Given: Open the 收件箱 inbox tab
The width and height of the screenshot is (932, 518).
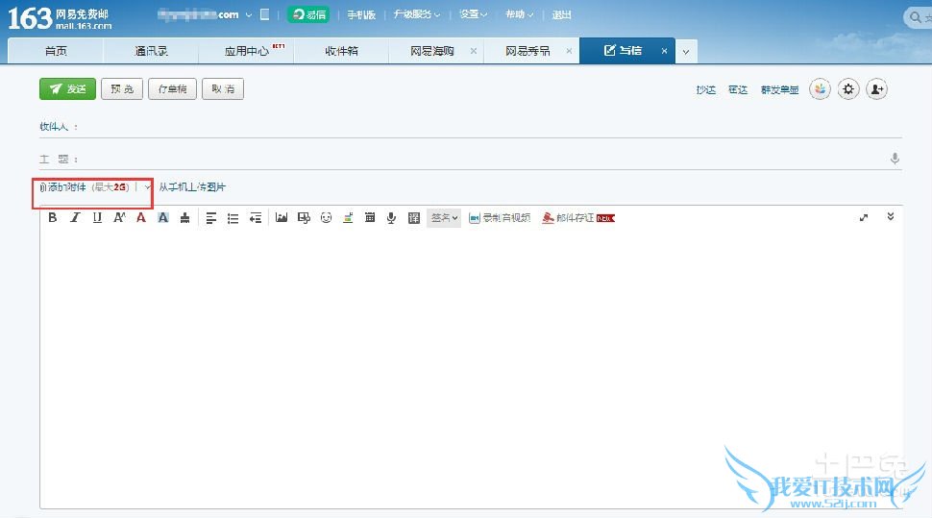Looking at the screenshot, I should click(x=341, y=51).
